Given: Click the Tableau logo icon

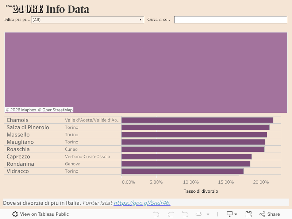Looking at the screenshot, I should [x=15, y=214].
